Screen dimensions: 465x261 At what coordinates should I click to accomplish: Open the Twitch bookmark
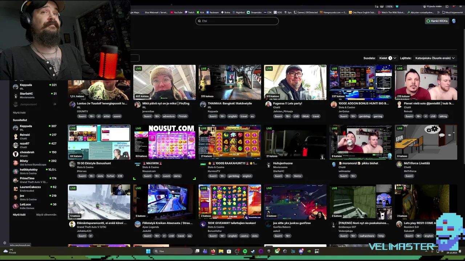[189, 12]
